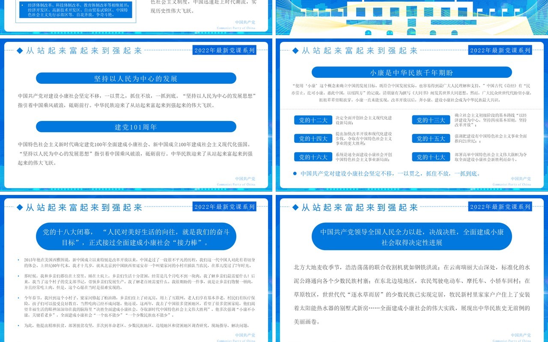548x342 pixels.
Task: Select the '党的十二大' label
Action: pos(313,120)
